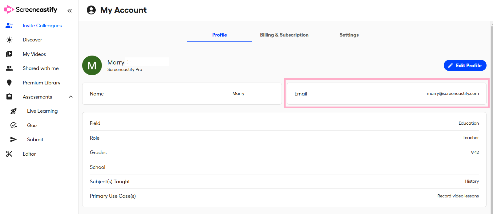Click the Primary Use Case(s) label
Image resolution: width=493 pixels, height=214 pixels.
113,196
